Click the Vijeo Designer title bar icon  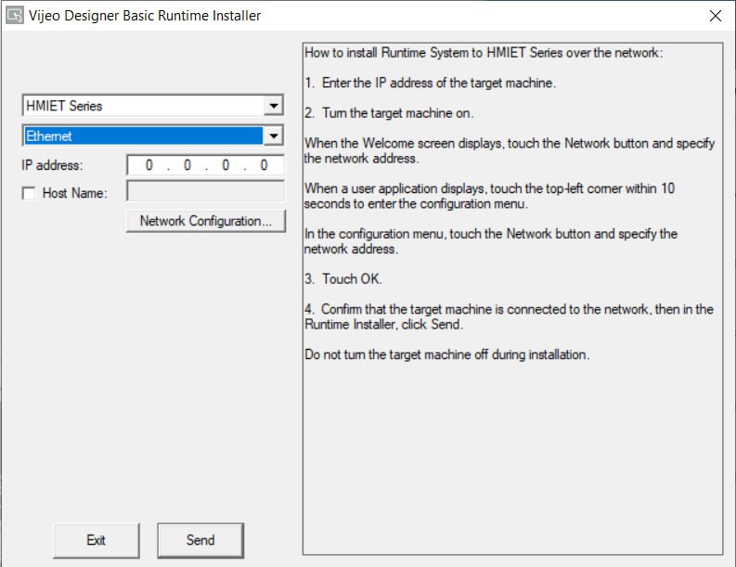pyautogui.click(x=15, y=16)
